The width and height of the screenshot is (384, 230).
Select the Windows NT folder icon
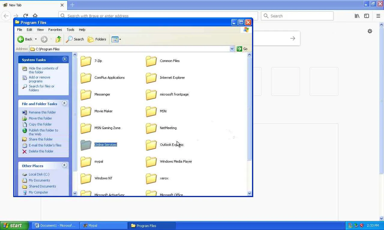86,178
